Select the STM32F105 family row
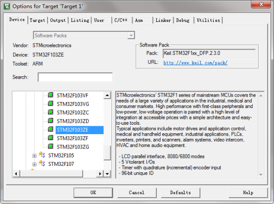 pyautogui.click(x=61, y=155)
